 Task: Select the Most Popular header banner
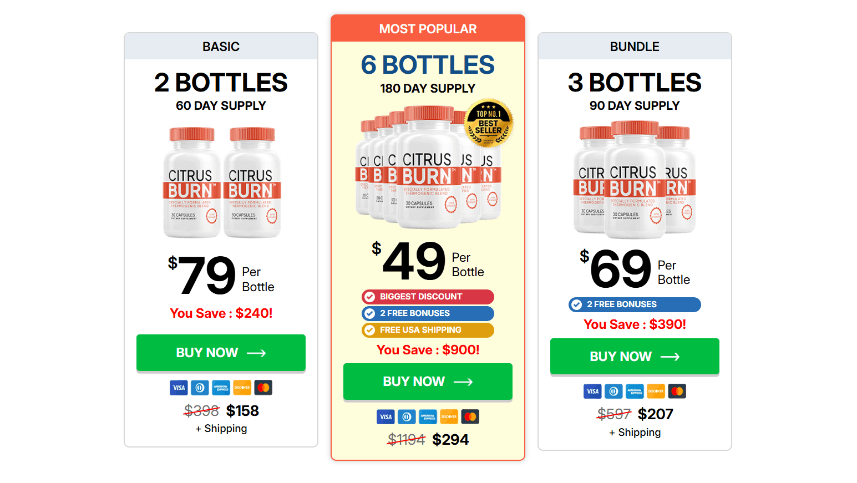[x=428, y=29]
